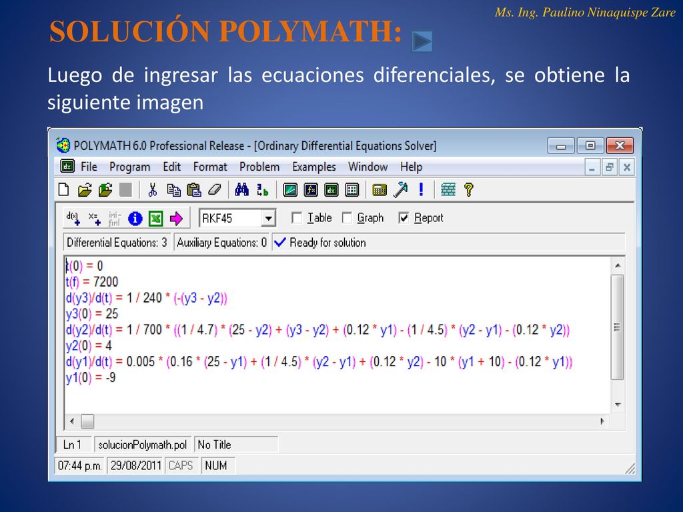Screen dimensions: 683x512
Task: Click "solucionPolymath.pol" in status bar
Action: coord(143,445)
